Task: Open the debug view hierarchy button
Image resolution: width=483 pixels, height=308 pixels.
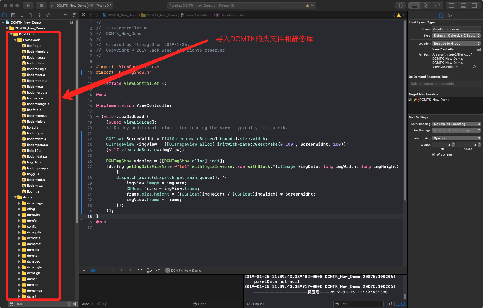Action: click(140, 270)
